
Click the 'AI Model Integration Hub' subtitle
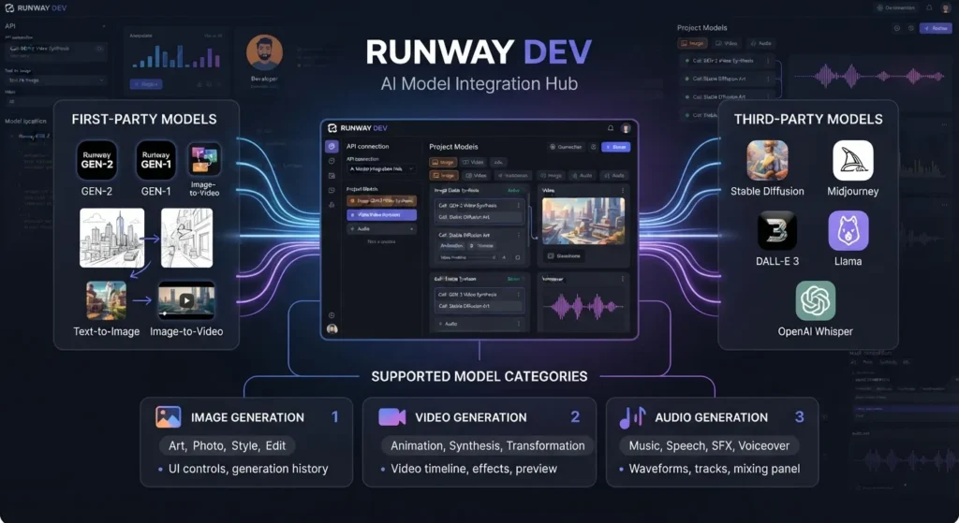tap(479, 83)
